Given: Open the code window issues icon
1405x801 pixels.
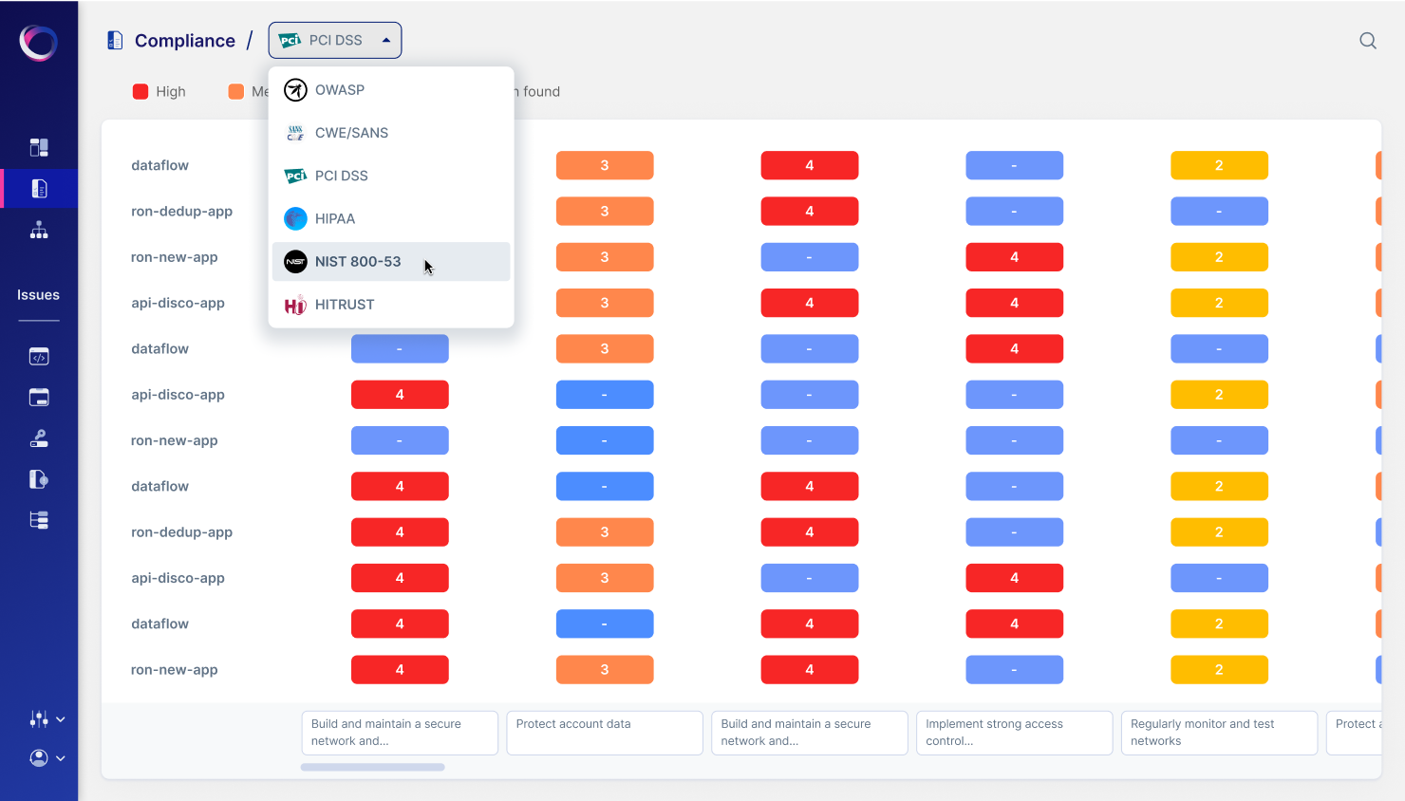Looking at the screenshot, I should tap(39, 357).
